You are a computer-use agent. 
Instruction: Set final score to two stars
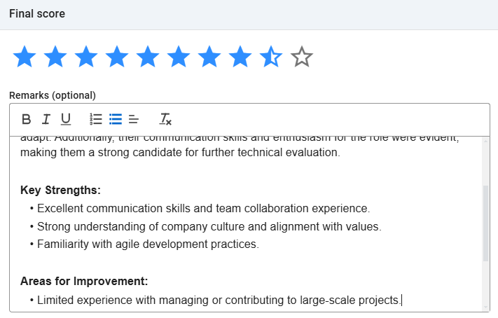55,57
